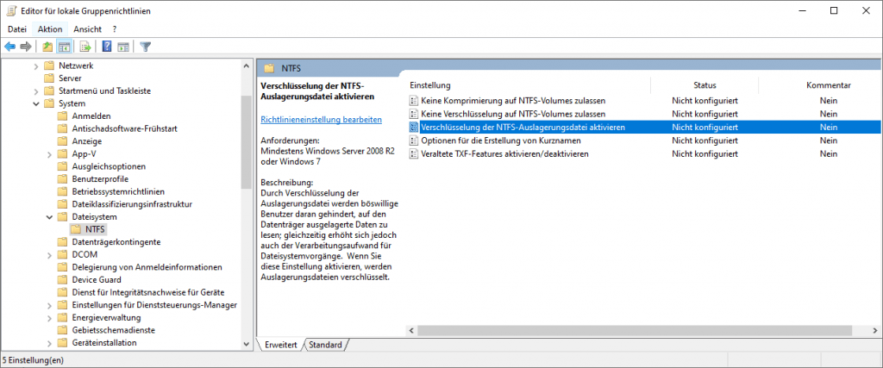Click the folder Up one level icon
883x368 pixels.
[47, 47]
